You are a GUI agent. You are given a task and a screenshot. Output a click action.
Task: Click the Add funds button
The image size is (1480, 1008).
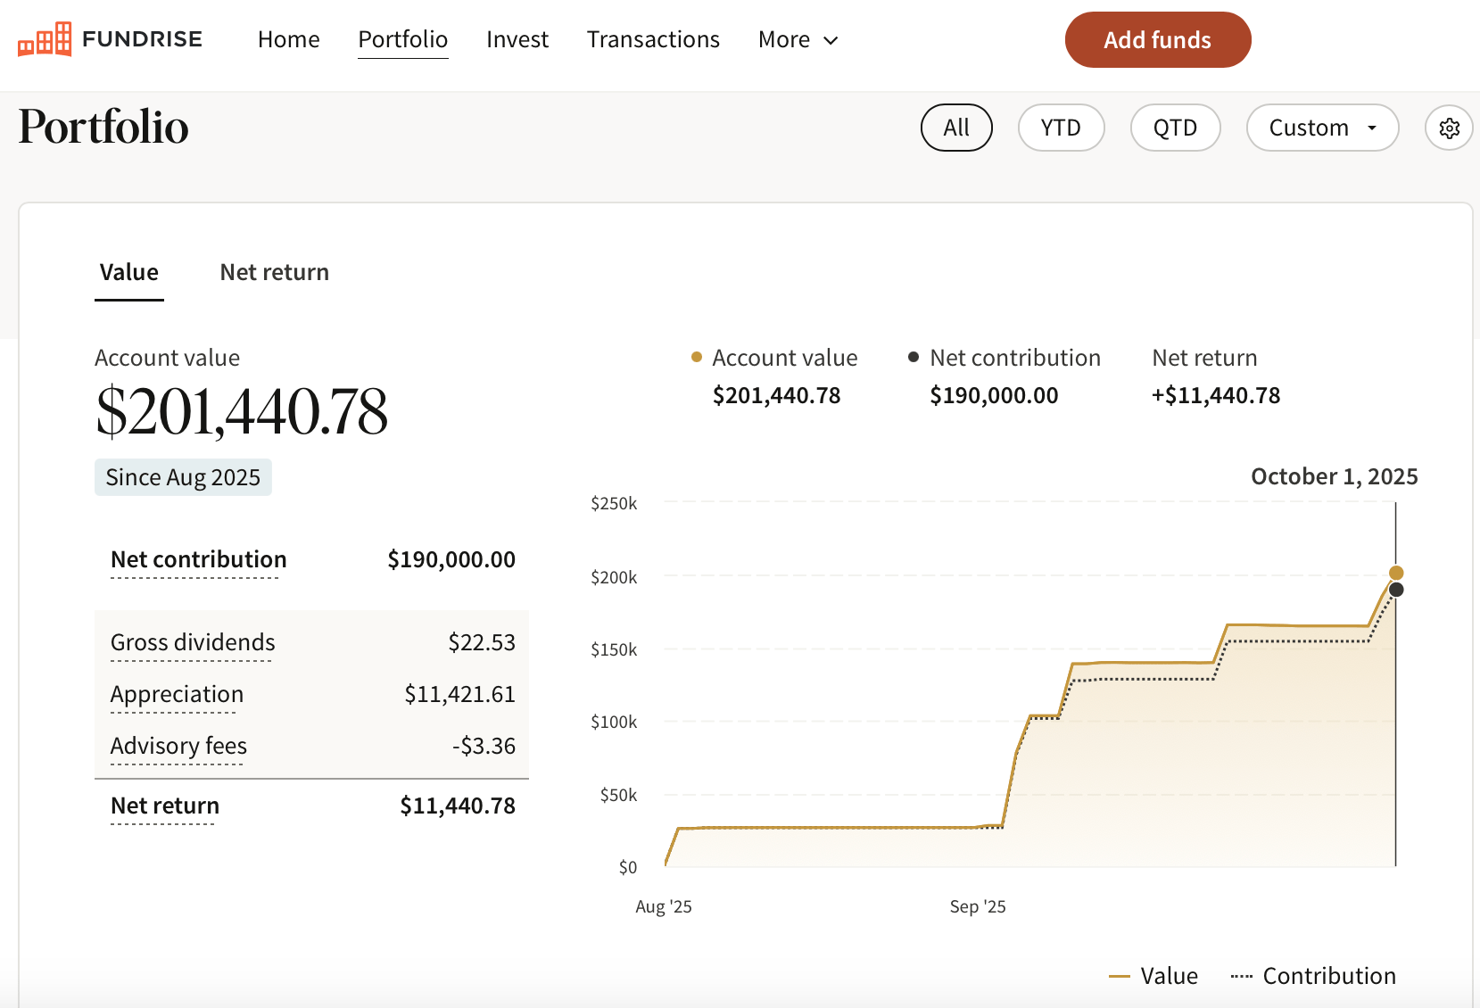tap(1157, 39)
